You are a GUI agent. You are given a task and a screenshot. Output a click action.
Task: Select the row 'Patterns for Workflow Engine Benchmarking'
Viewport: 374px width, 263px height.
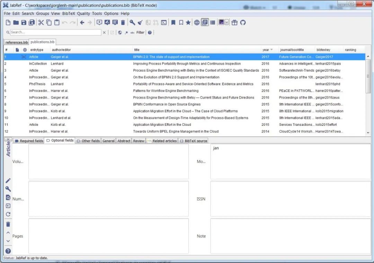[x=185, y=91]
